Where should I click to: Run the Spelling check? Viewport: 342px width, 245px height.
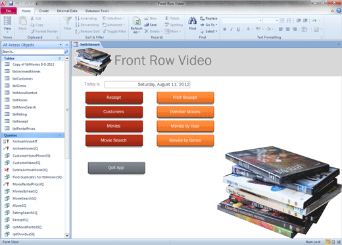[174, 25]
